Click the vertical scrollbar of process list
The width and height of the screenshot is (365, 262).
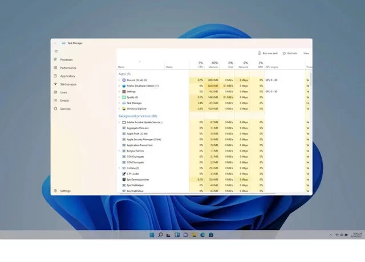(311, 79)
